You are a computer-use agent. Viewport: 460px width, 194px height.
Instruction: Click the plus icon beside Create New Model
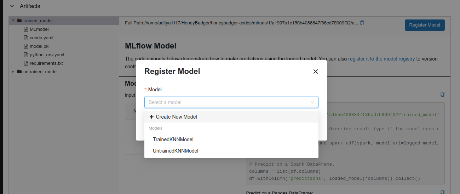pyautogui.click(x=152, y=117)
